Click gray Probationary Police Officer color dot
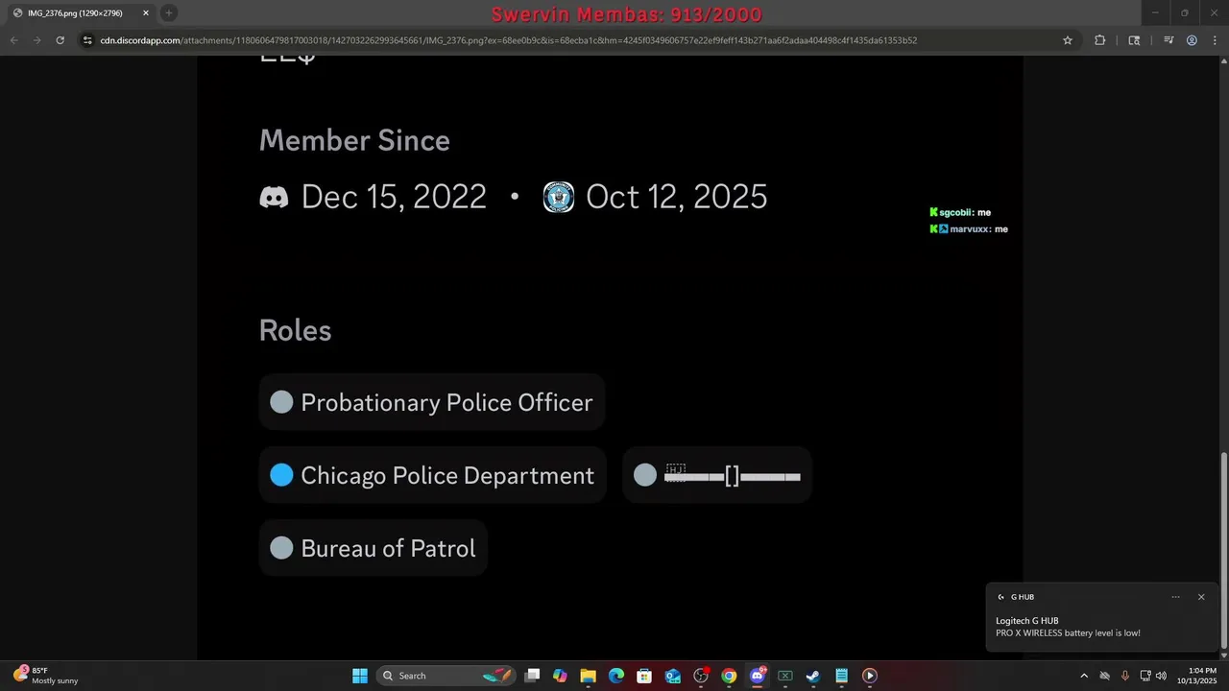 pyautogui.click(x=281, y=402)
